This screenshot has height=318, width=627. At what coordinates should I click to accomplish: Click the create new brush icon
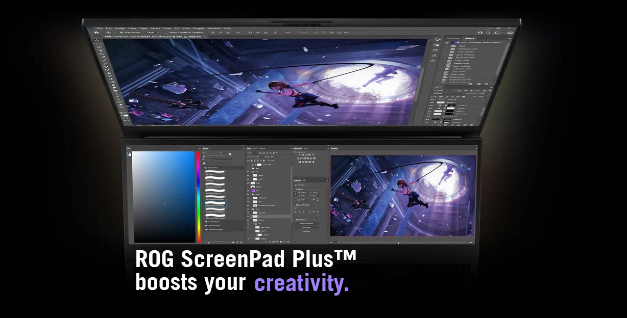click(237, 242)
